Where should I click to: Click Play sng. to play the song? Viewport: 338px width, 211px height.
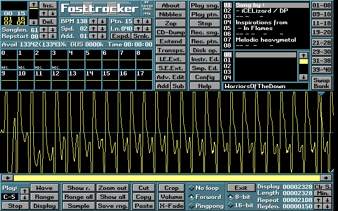204,5
